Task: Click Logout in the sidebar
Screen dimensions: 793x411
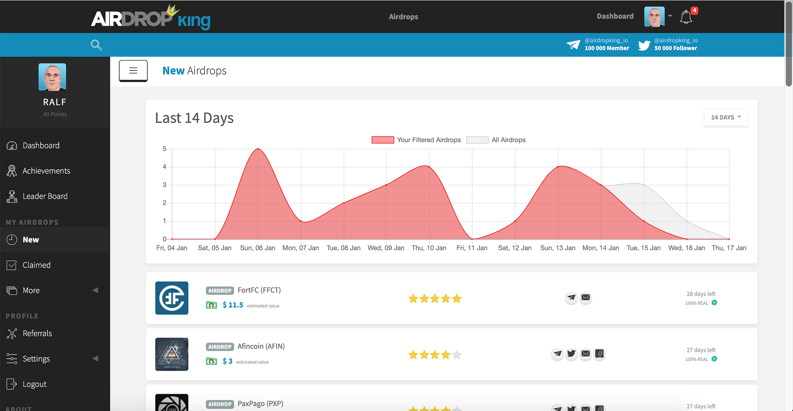Action: coord(34,384)
